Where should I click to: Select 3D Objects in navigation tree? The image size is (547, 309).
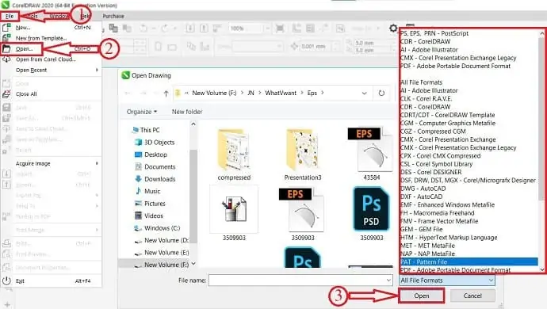[155, 143]
